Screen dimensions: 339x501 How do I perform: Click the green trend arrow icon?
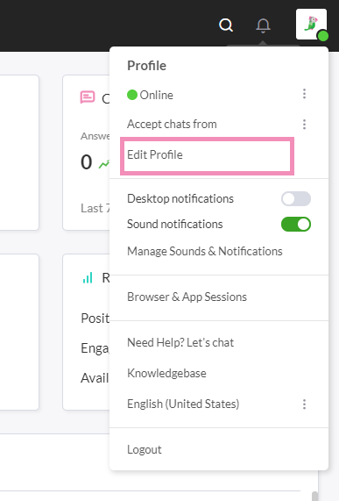click(x=104, y=164)
